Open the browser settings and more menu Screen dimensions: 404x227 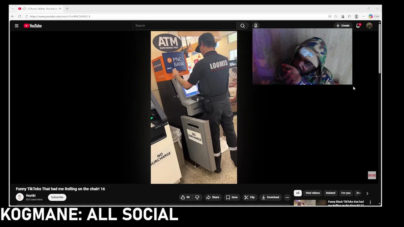(363, 16)
